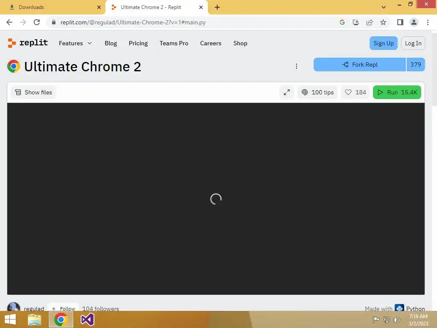Open regulad's profile avatar

[13, 307]
